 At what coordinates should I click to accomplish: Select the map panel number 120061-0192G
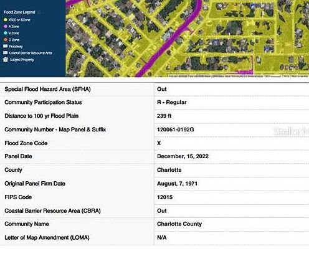[x=175, y=130]
